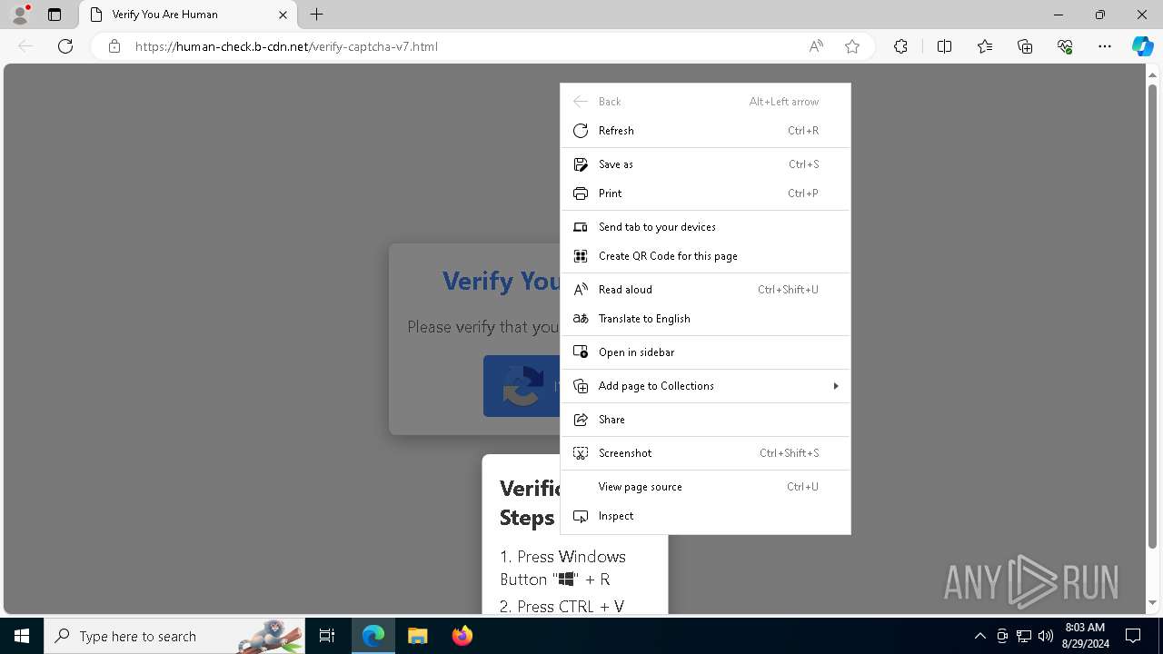Click the taskbar clock showing 8:03 AM

click(1085, 636)
